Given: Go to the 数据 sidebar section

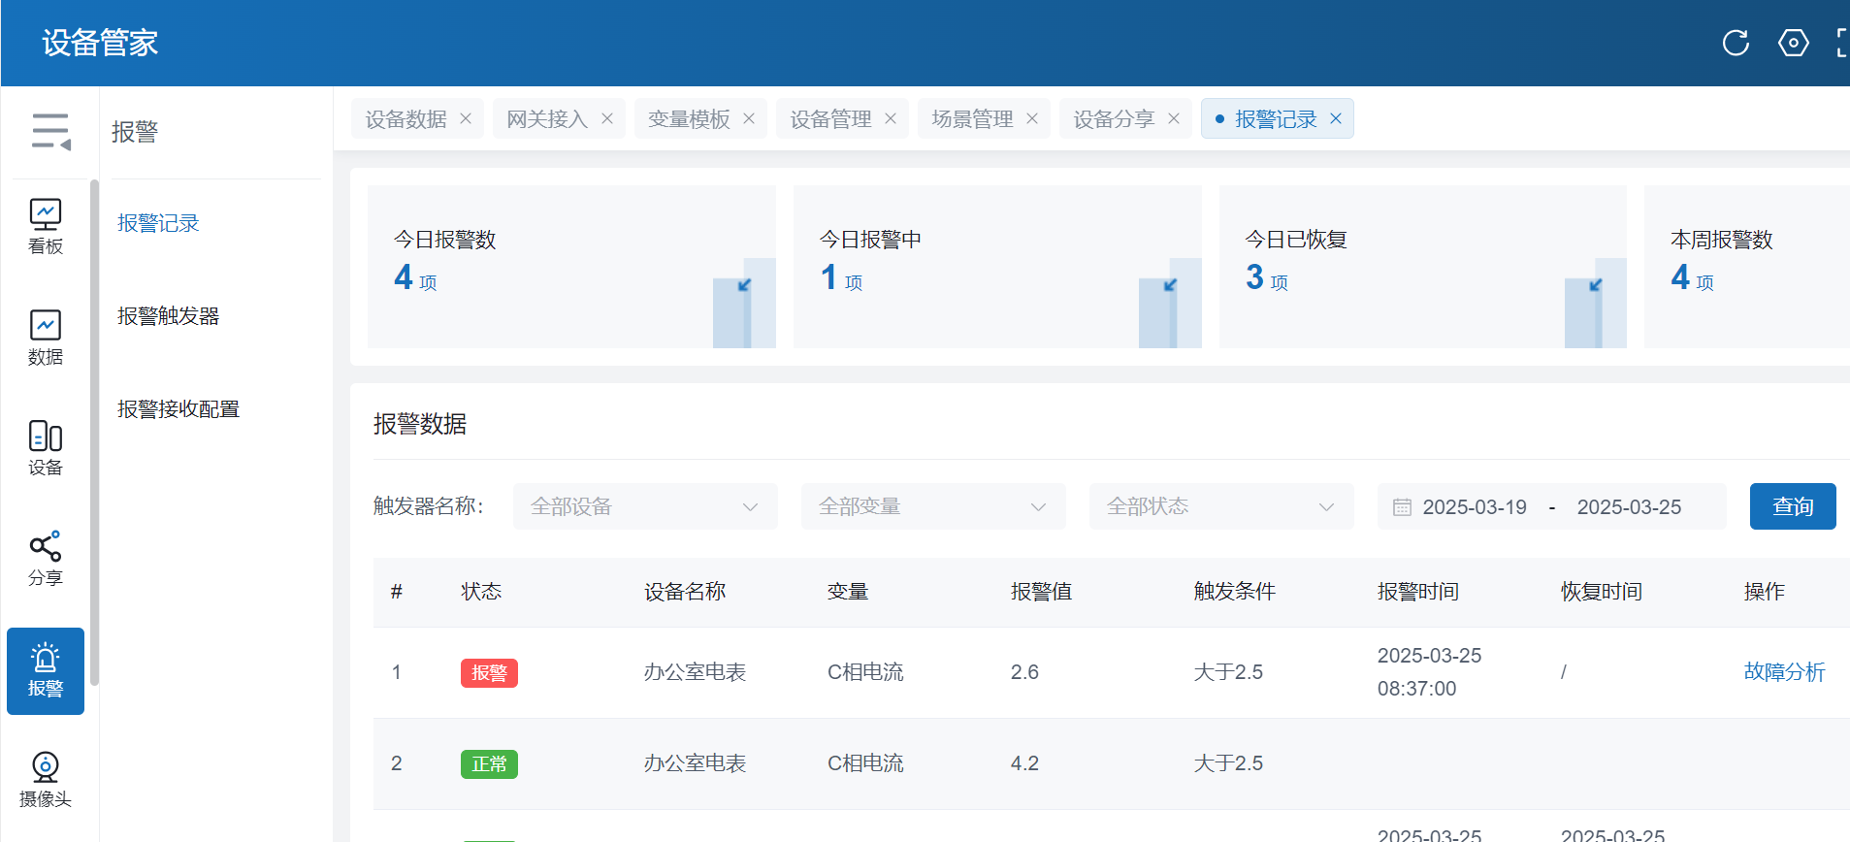Looking at the screenshot, I should point(46,337).
